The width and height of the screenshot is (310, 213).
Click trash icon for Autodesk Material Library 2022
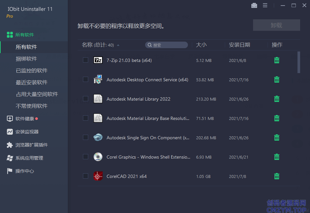coord(277,99)
